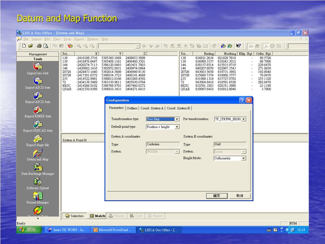This screenshot has height=244, width=325.
Task: Open the Pre-transformation dropdown
Action: tap(244, 119)
